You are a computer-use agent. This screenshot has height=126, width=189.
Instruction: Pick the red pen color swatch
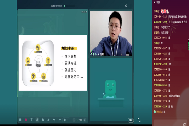click(26, 120)
